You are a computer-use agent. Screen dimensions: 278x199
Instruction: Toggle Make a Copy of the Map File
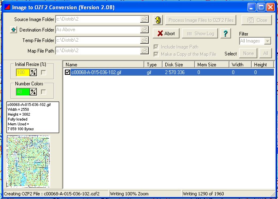[156, 54]
